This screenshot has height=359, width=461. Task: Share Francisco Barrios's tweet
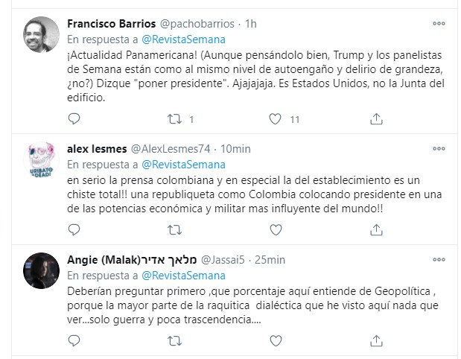coord(377,118)
